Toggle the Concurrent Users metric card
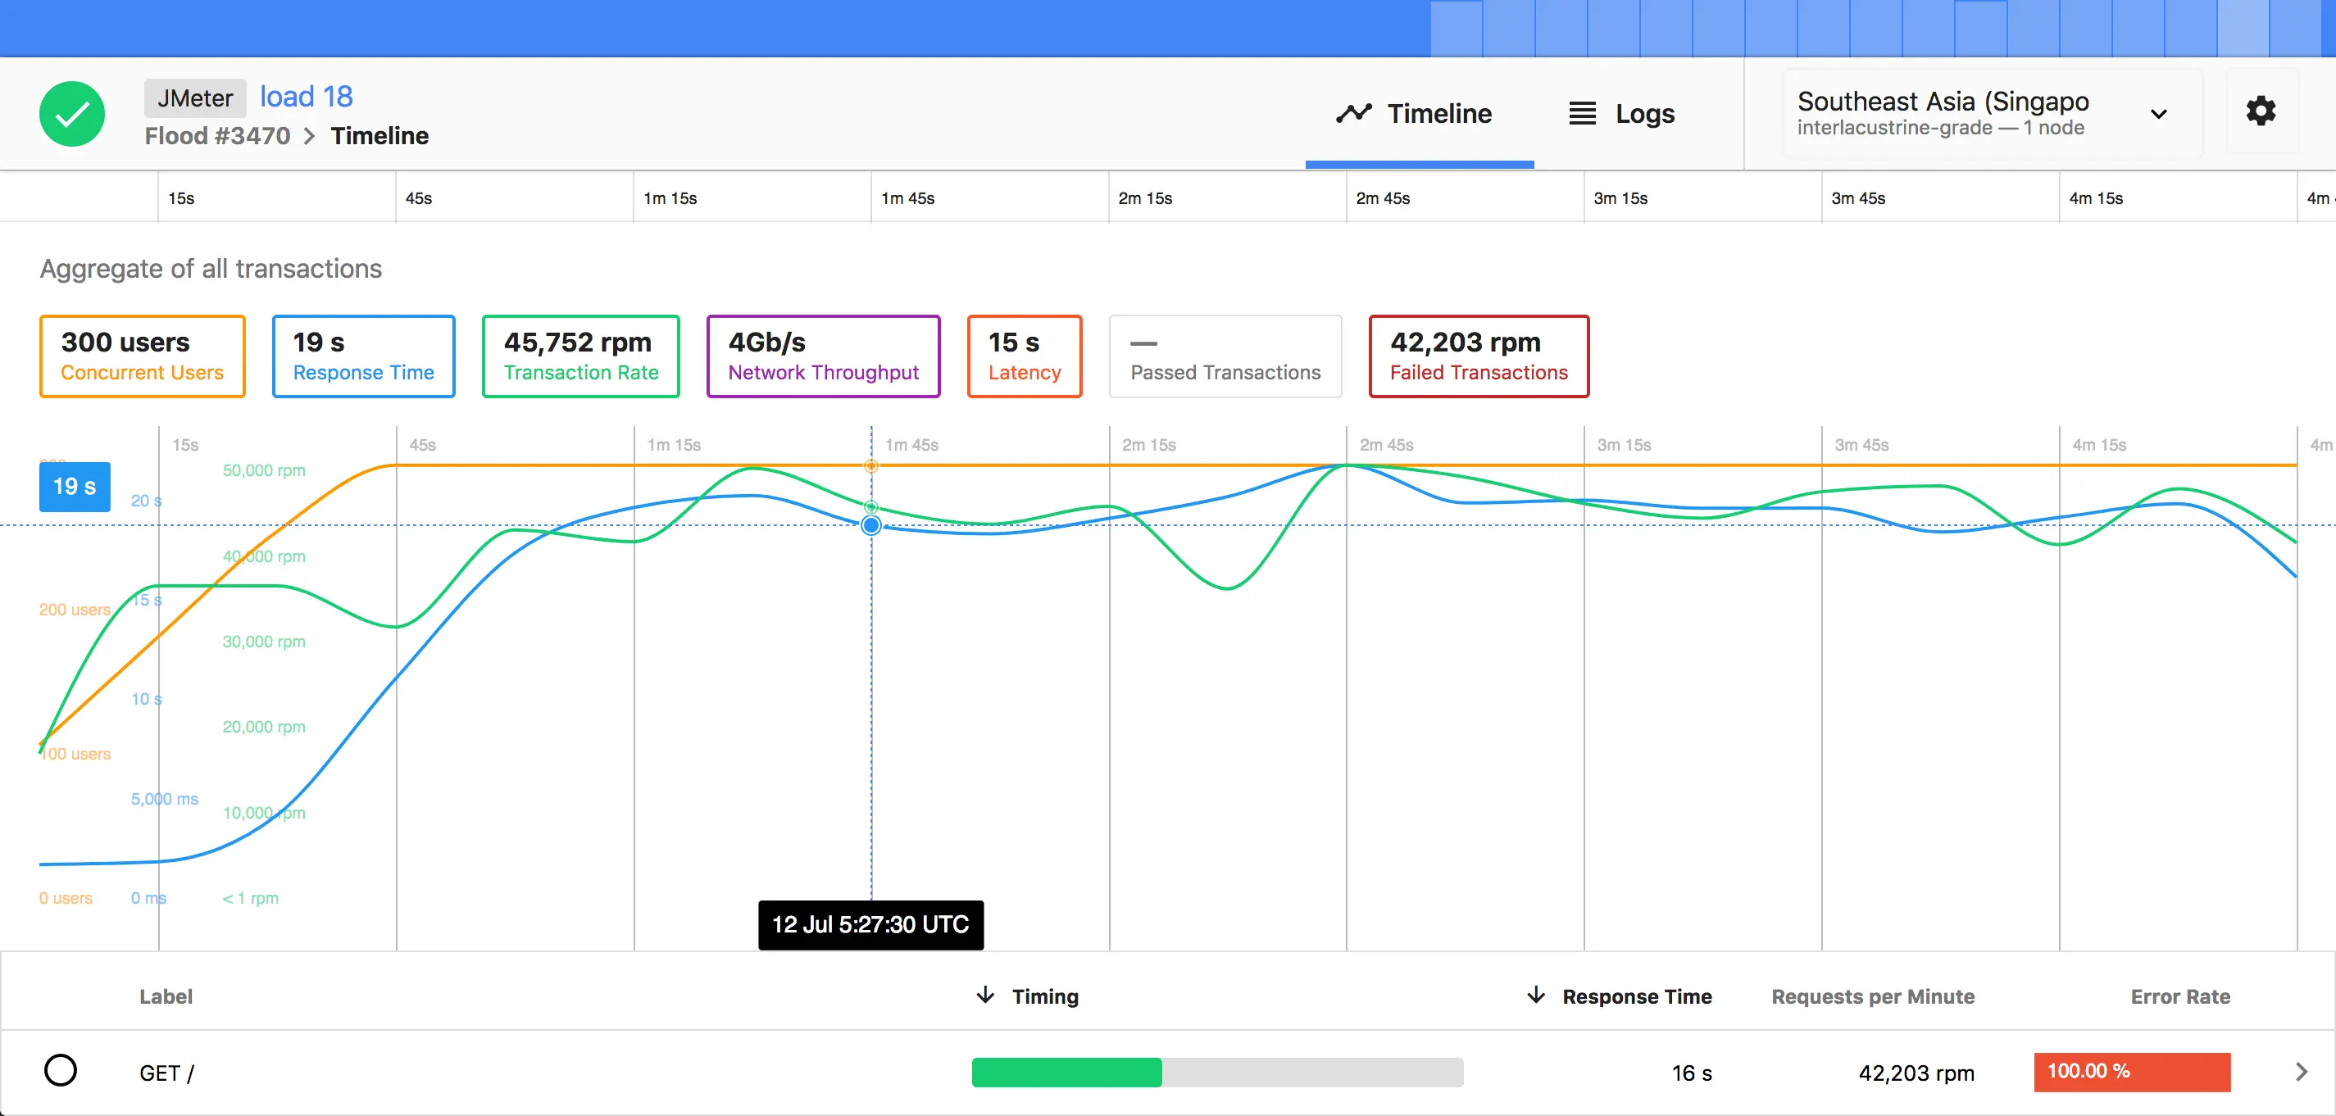This screenshot has width=2336, height=1116. (x=143, y=356)
